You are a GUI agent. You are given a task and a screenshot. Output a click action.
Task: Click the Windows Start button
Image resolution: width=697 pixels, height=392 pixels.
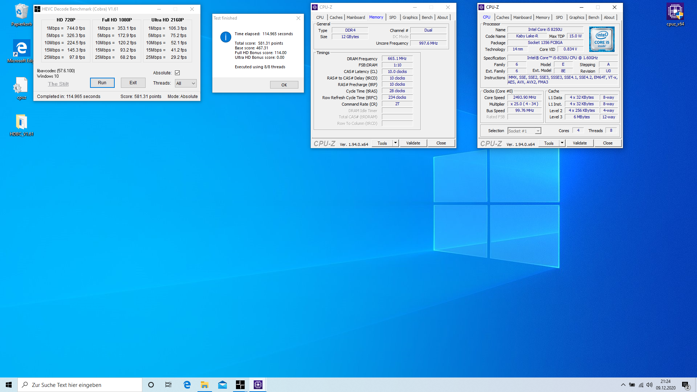[9, 385]
